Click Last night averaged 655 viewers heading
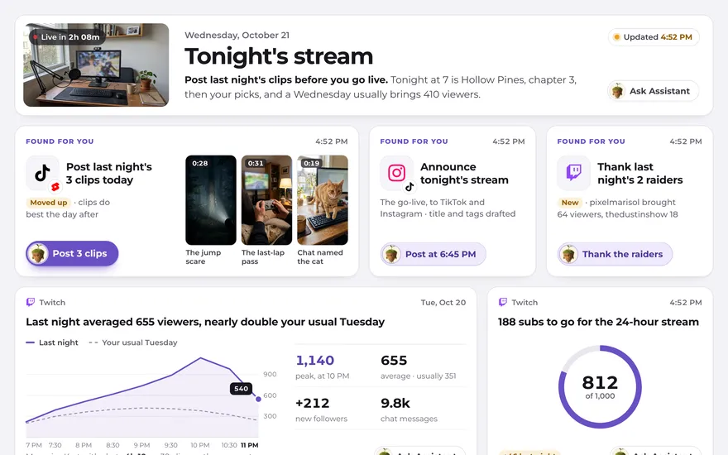728x455 pixels. tap(205, 322)
